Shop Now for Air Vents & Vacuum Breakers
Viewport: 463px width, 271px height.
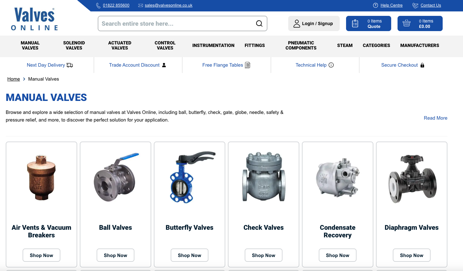click(41, 255)
